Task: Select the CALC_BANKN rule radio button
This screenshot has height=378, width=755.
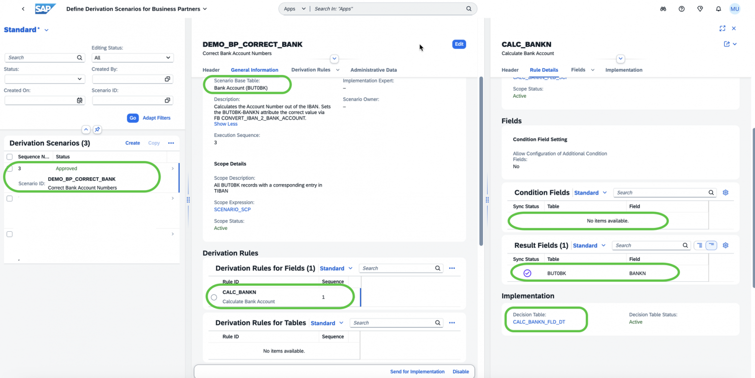Action: click(214, 297)
